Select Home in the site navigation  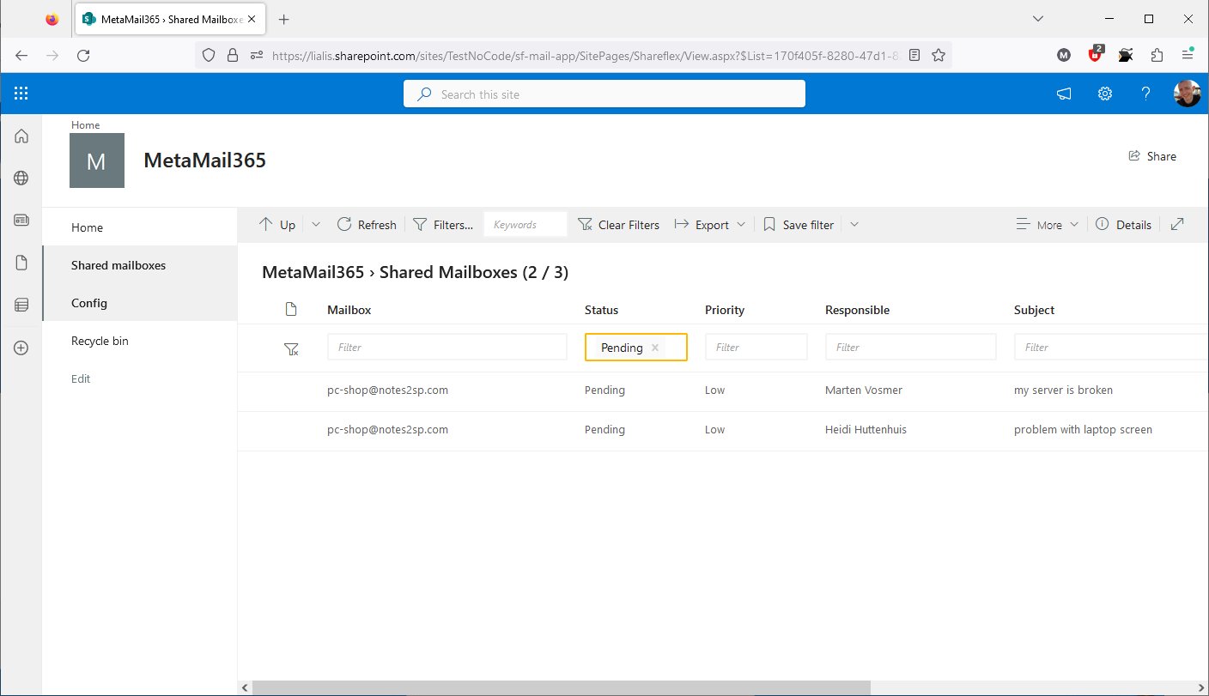tap(87, 227)
